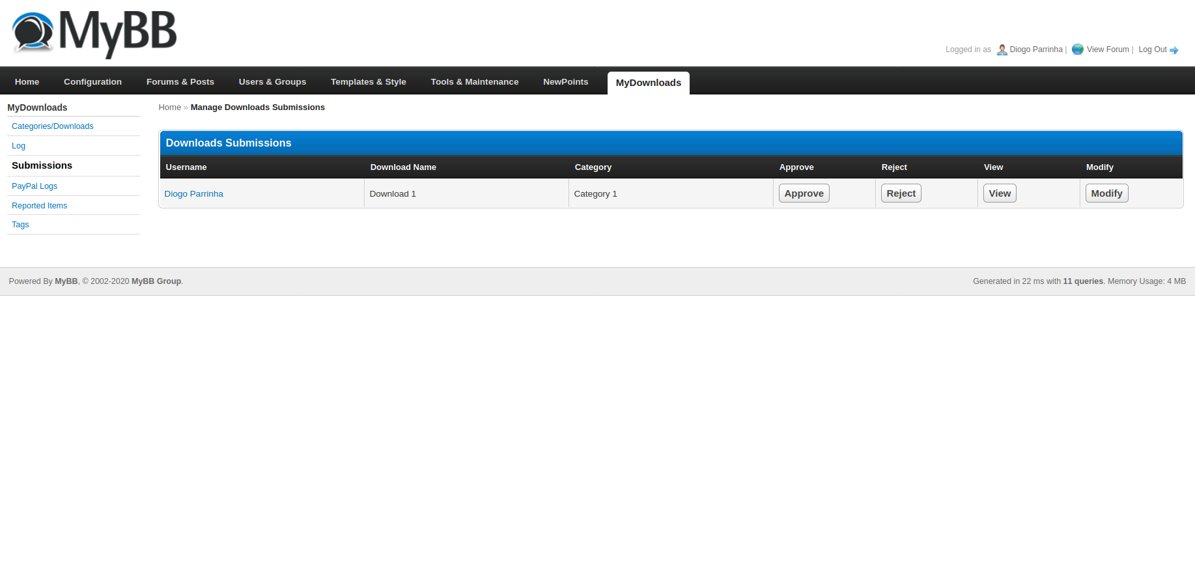The image size is (1195, 564).
Task: Click the globe icon beside View Forum
Action: [x=1078, y=49]
